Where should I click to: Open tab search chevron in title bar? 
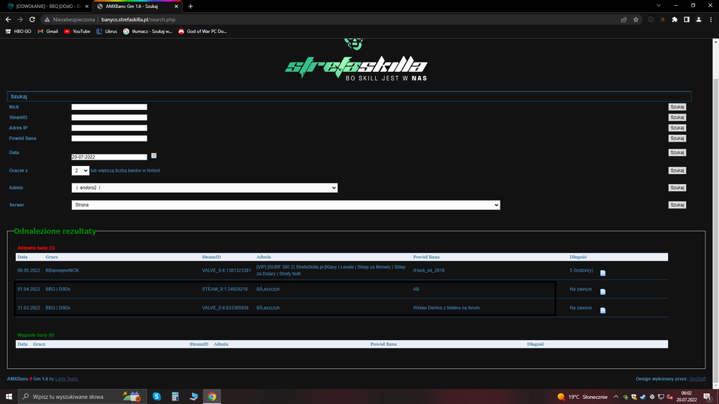659,6
